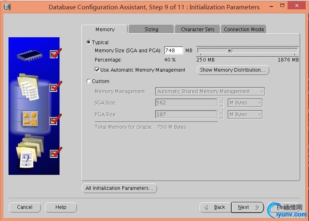This screenshot has width=309, height=221.
Task: Decrease PGA Size with down spinner arrow
Action: coord(221,117)
